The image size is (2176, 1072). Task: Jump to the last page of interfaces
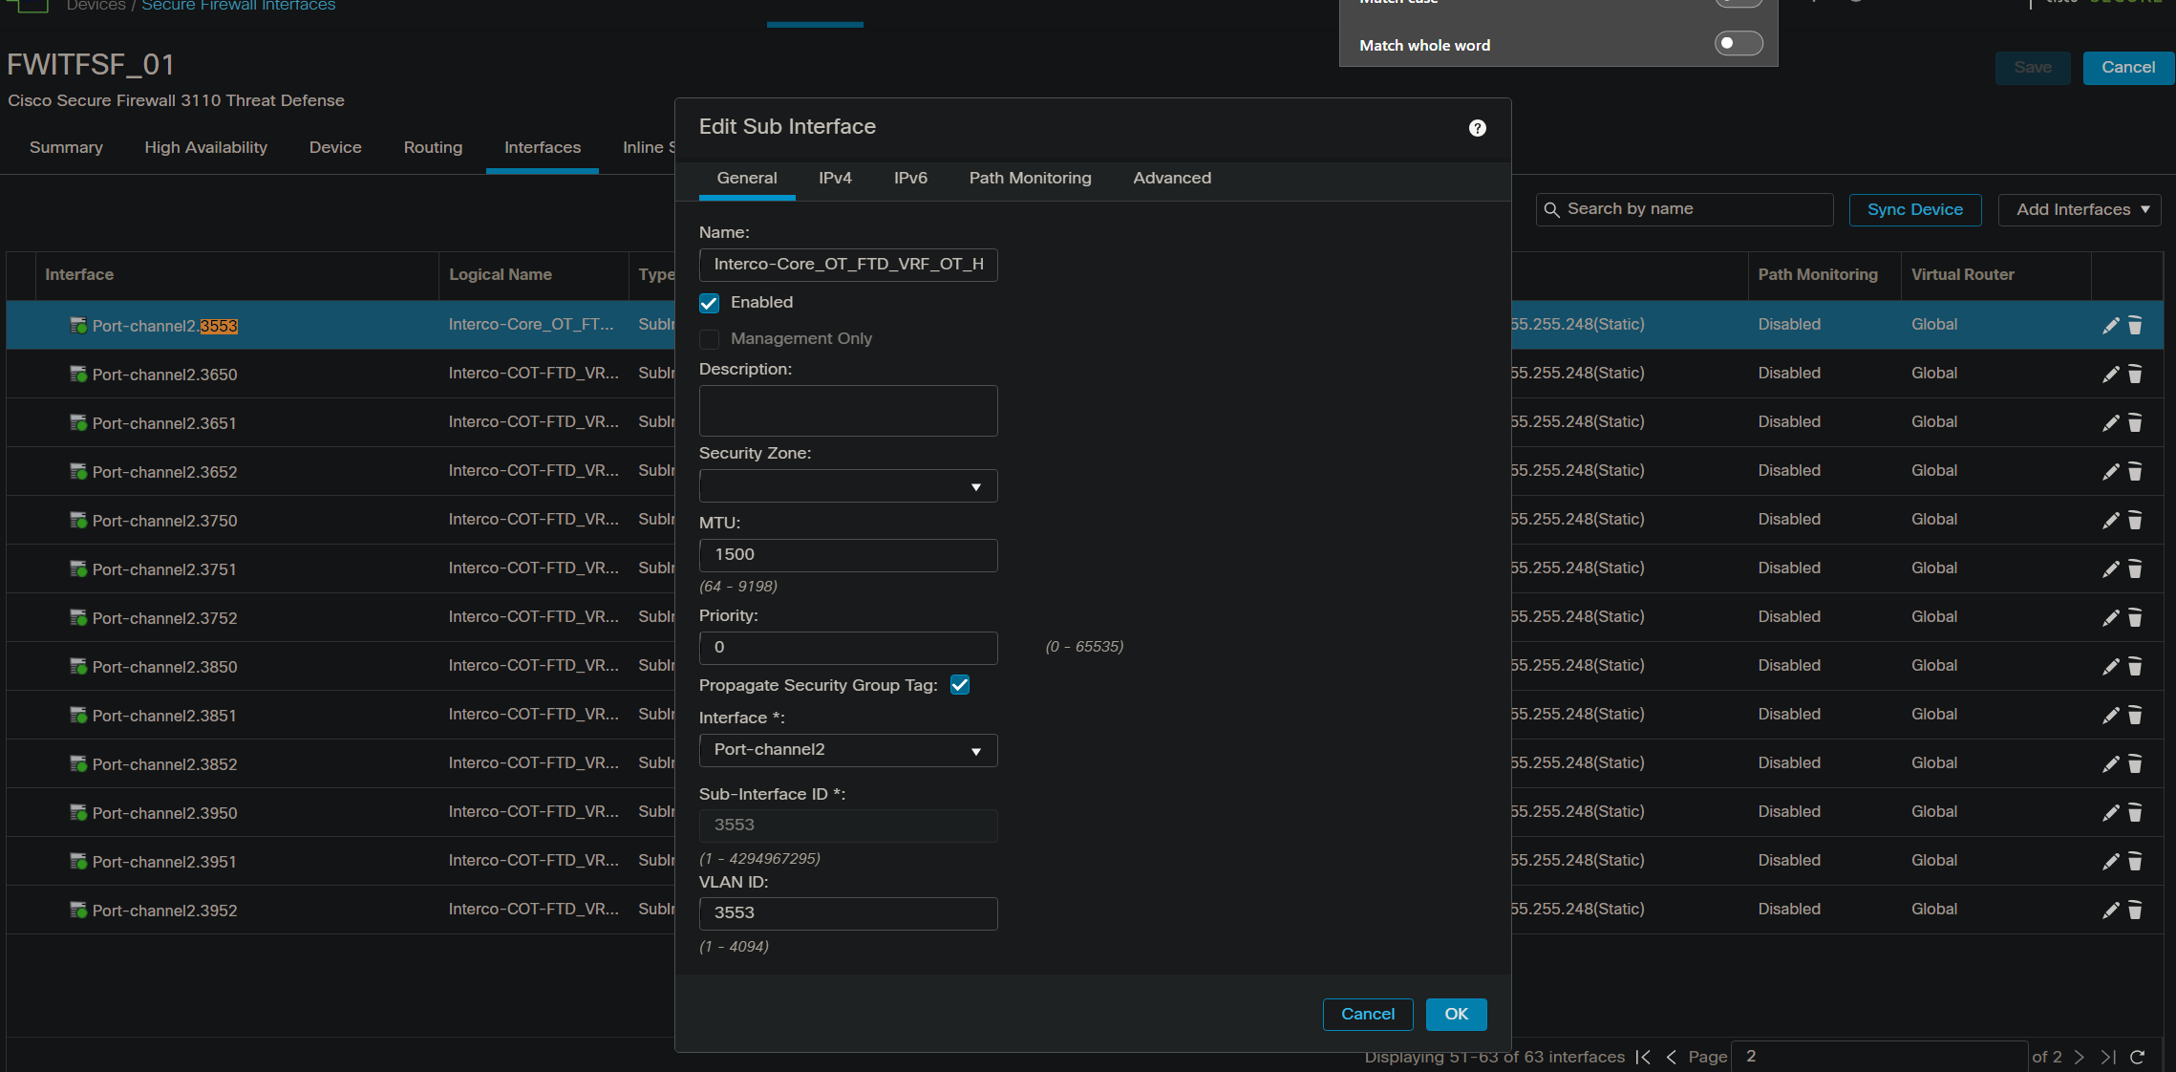(2108, 1057)
